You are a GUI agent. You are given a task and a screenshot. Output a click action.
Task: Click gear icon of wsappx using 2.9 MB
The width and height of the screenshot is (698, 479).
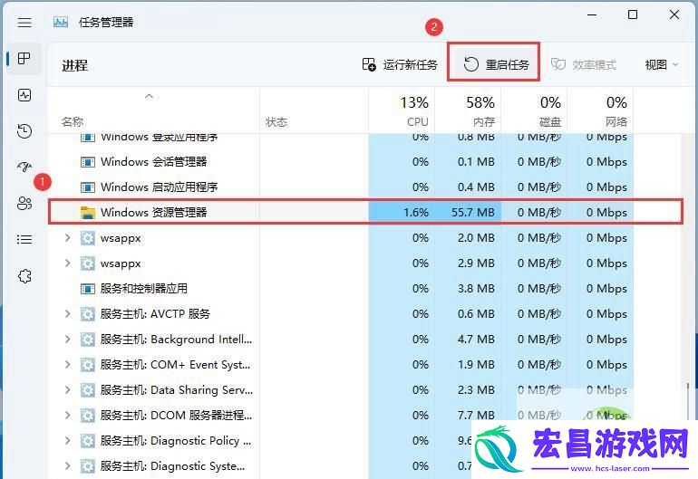[x=88, y=263]
